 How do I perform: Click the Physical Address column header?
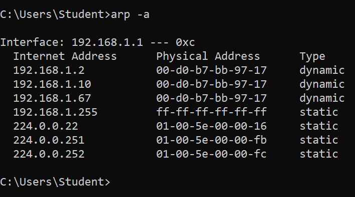click(x=208, y=56)
